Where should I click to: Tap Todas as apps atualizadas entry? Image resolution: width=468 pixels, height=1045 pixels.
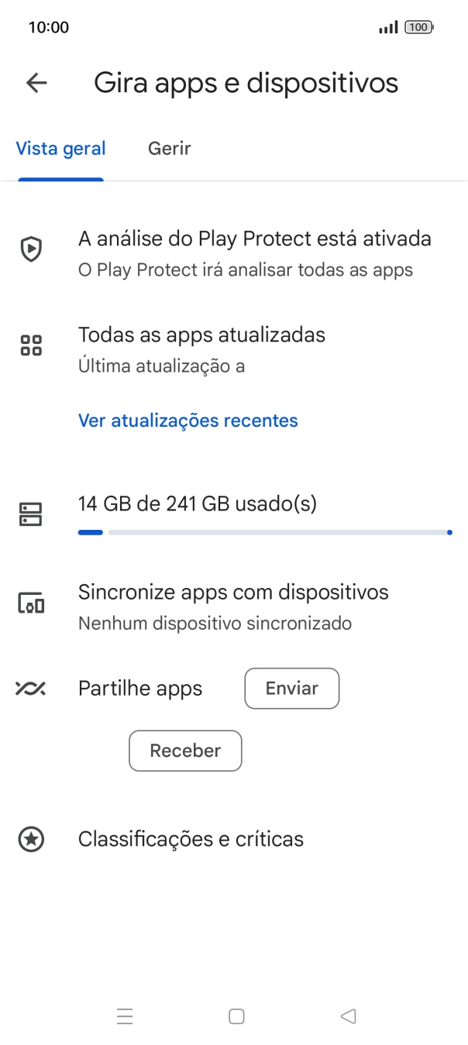point(201,348)
